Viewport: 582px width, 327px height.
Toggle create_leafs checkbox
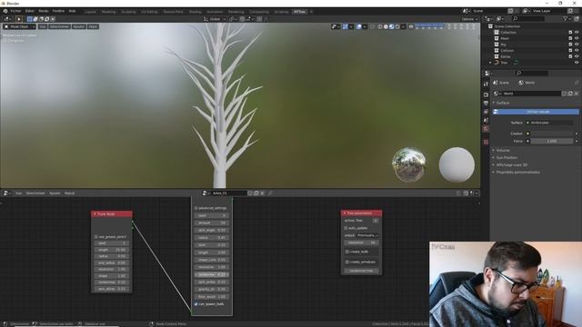coord(347,252)
